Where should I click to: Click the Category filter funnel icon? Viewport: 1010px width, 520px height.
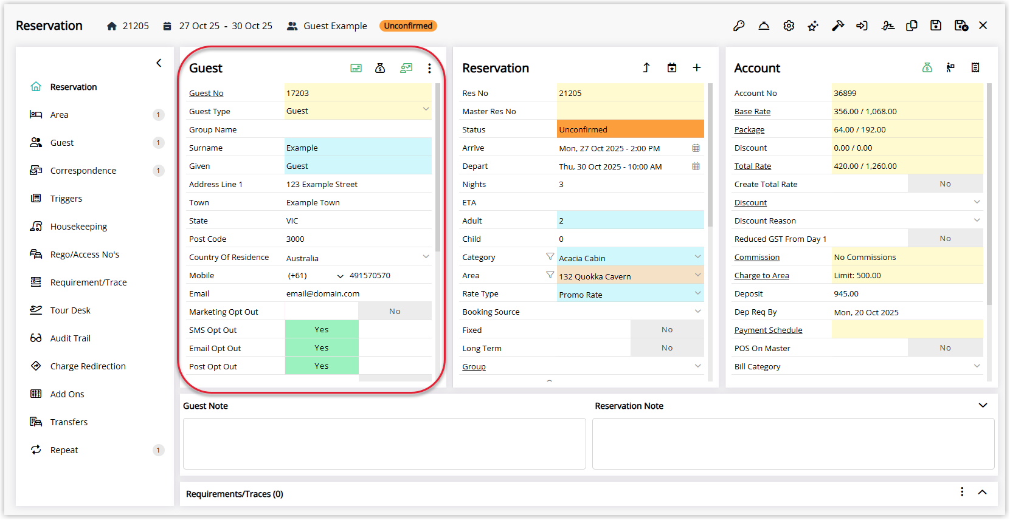550,257
